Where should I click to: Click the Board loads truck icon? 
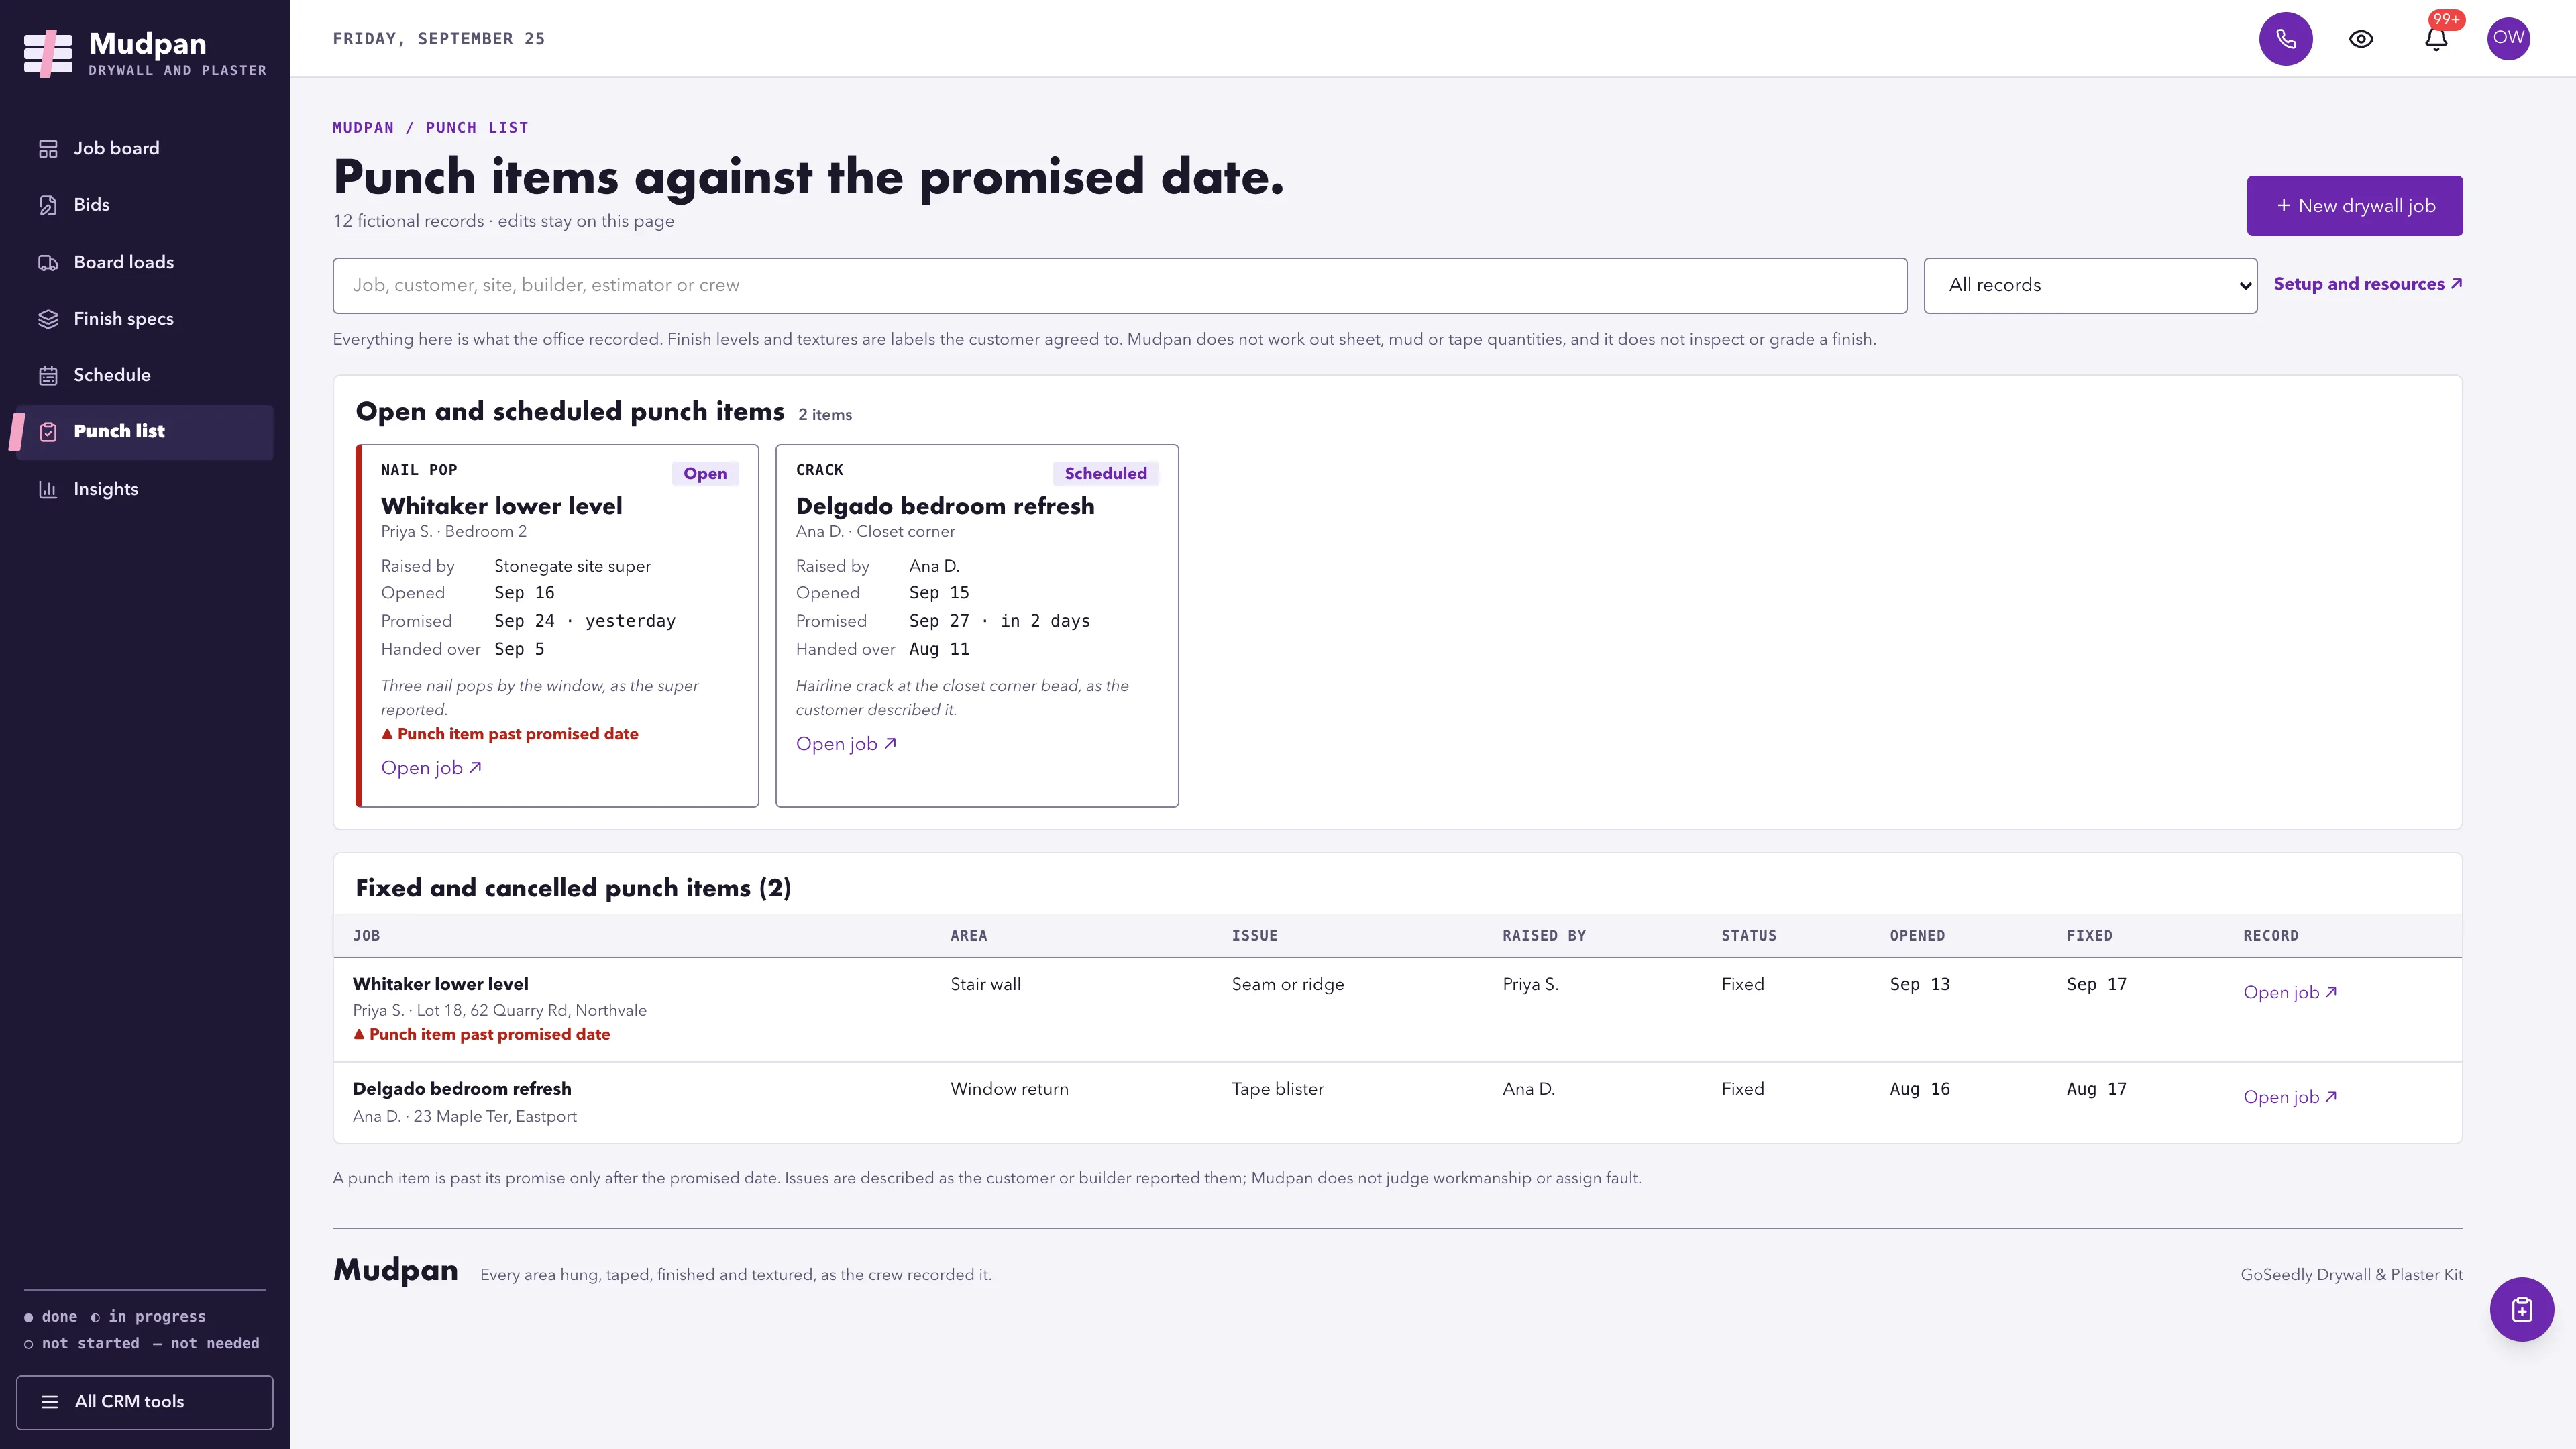(48, 262)
